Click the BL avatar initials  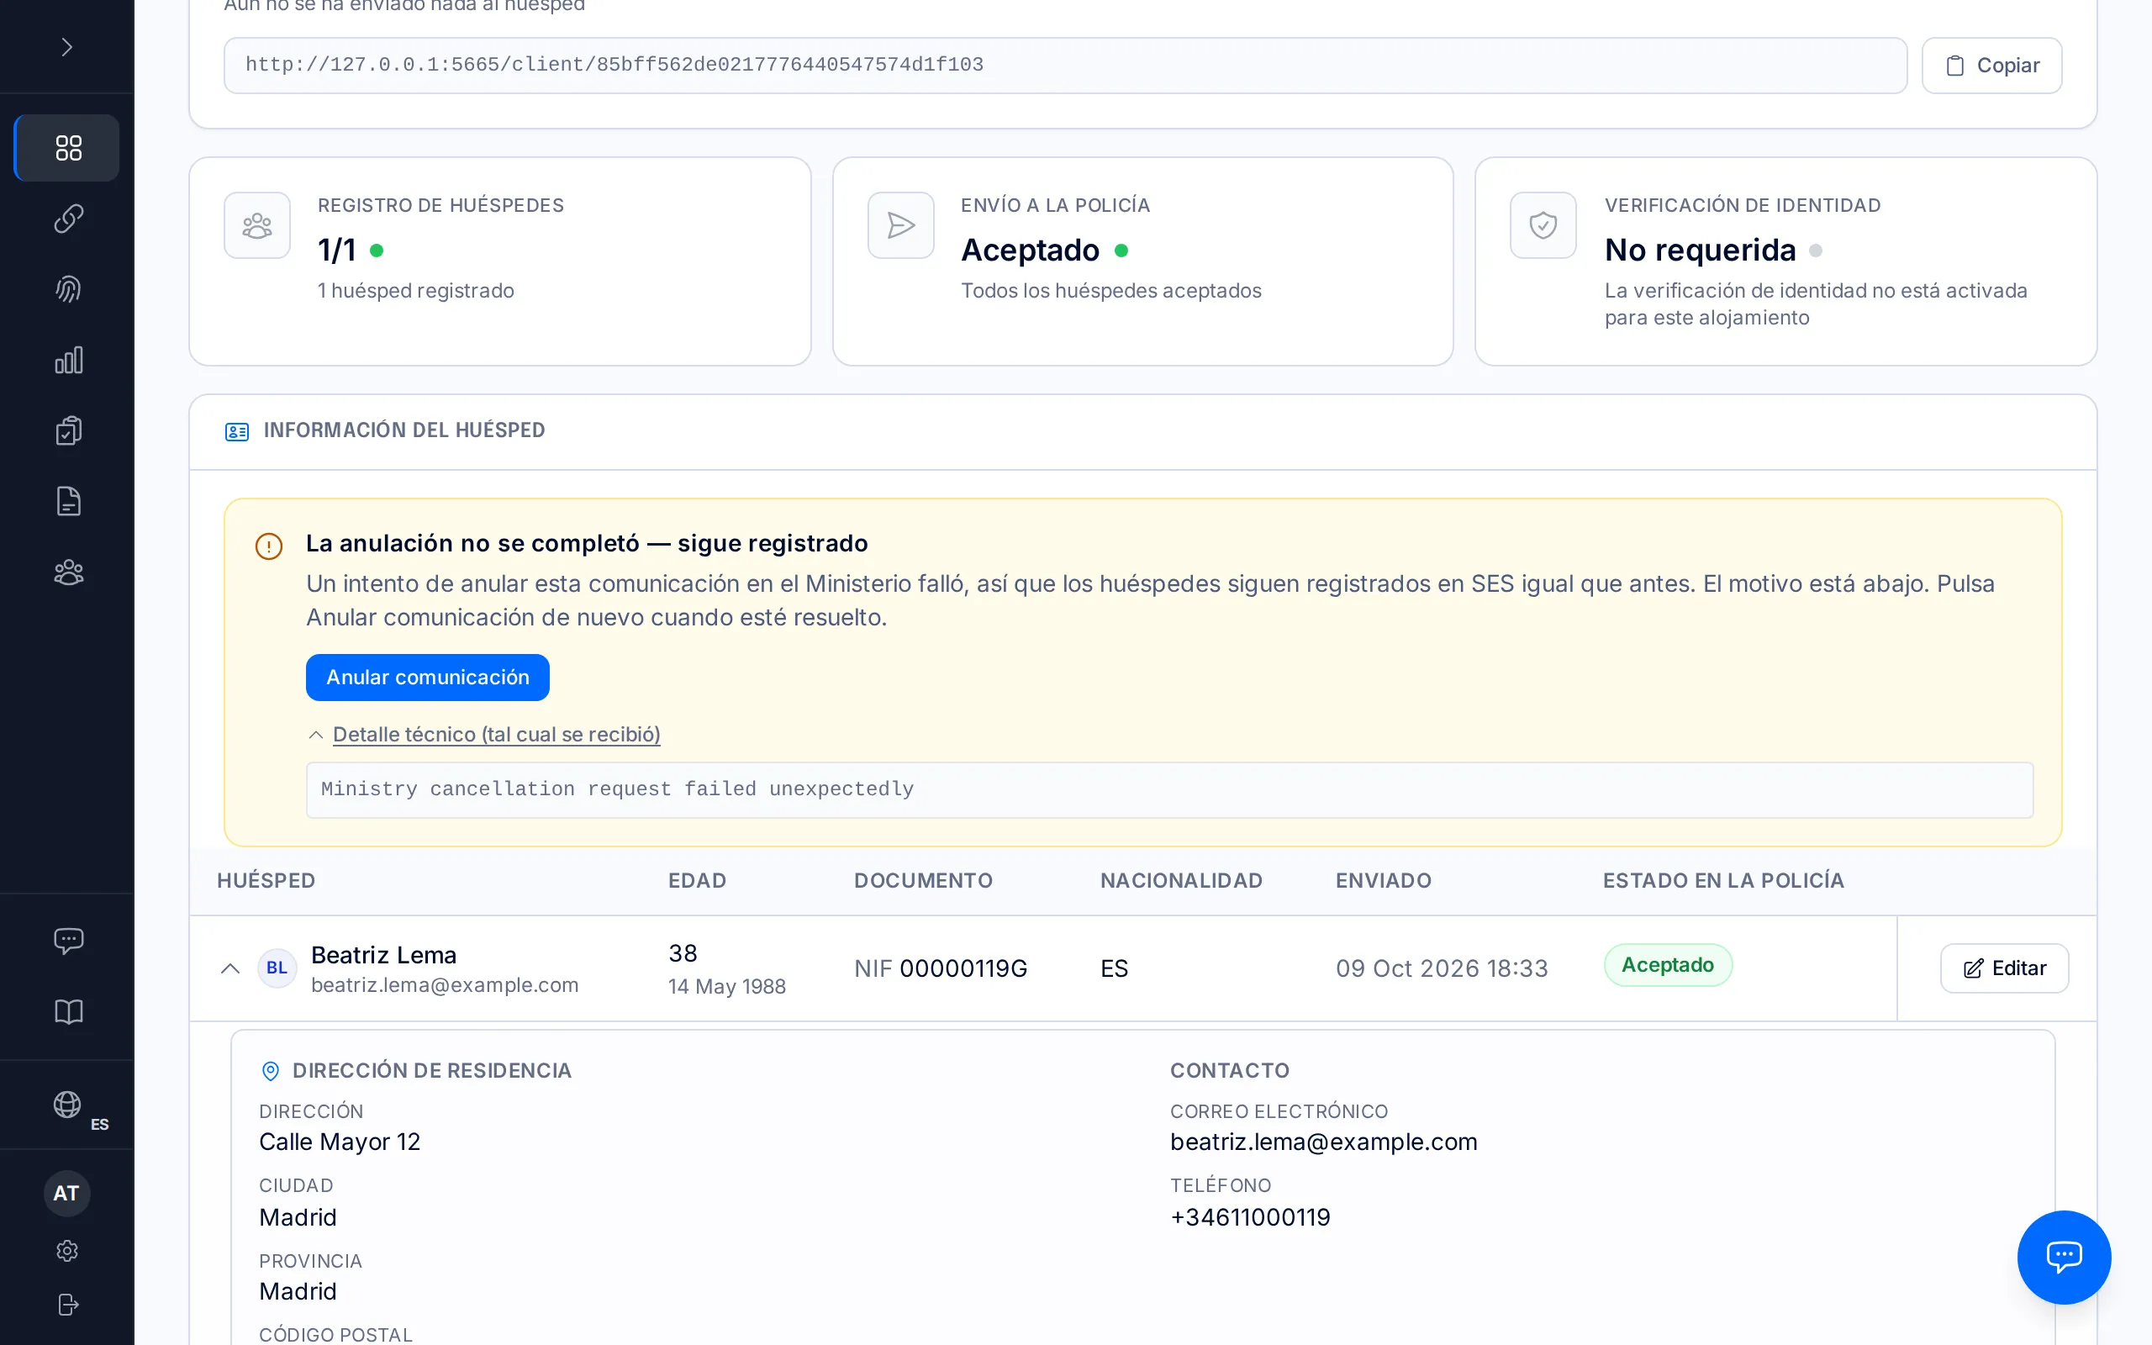[x=277, y=968]
